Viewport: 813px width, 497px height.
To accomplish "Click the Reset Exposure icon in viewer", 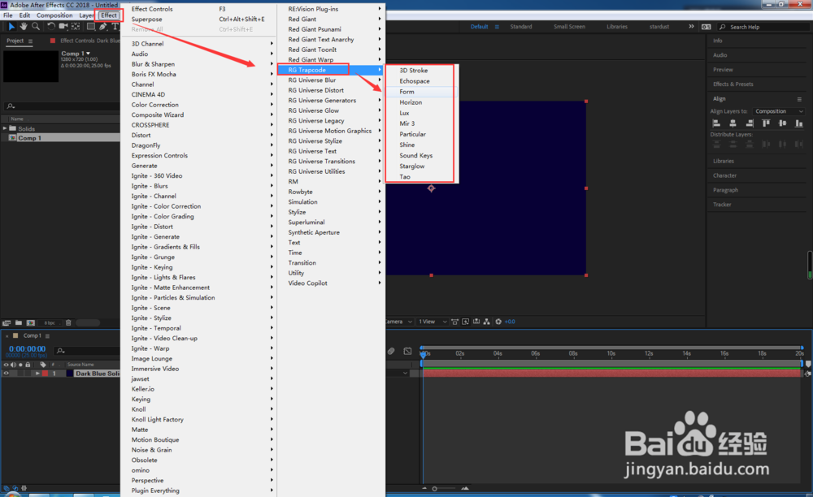I will pyautogui.click(x=498, y=322).
